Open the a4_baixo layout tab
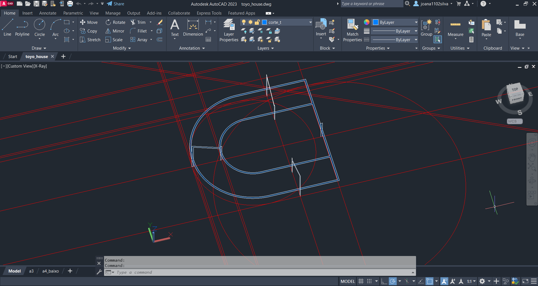Image resolution: width=538 pixels, height=286 pixels. (50, 271)
